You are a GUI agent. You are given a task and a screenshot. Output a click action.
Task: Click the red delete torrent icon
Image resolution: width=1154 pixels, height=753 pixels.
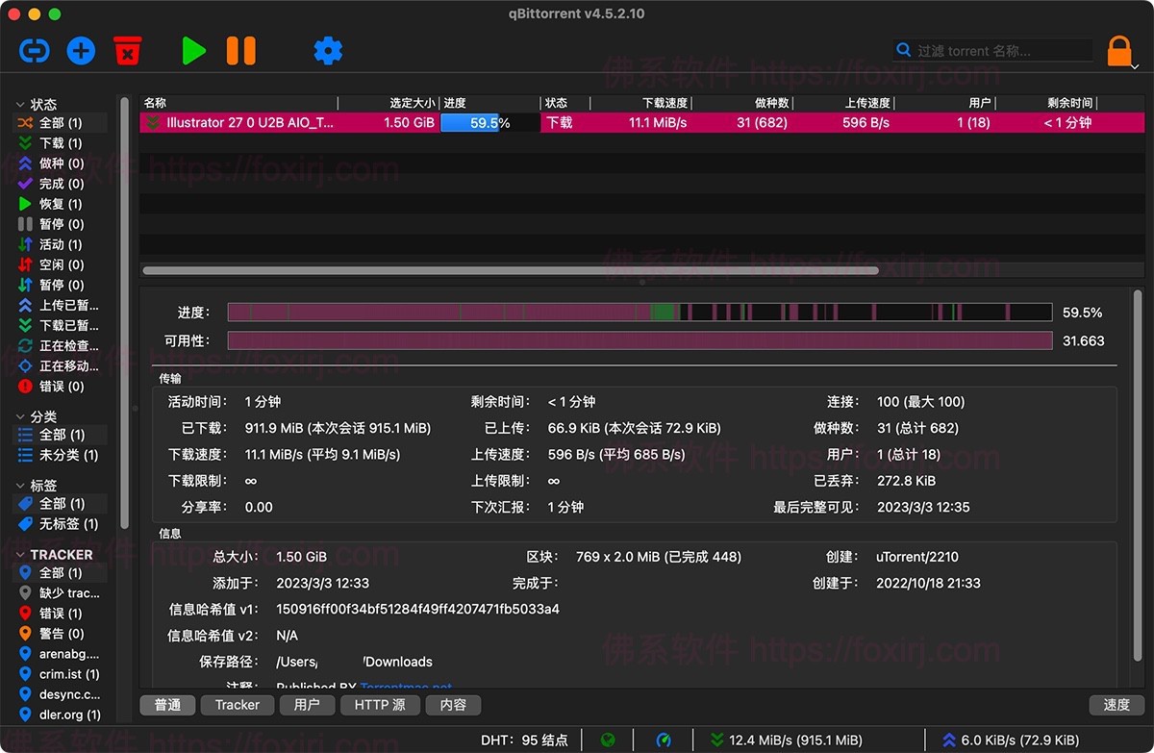128,51
